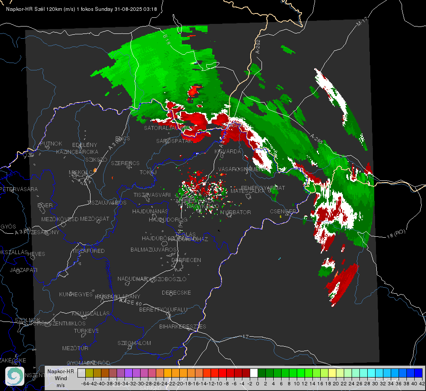
Task: Click the A42/E 60 road label
Action: click(131, 302)
